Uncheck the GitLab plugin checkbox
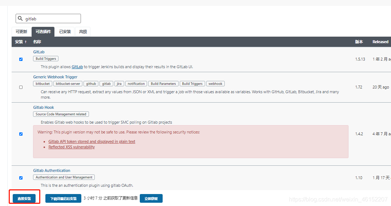Image resolution: width=391 pixels, height=206 pixels. pyautogui.click(x=21, y=59)
